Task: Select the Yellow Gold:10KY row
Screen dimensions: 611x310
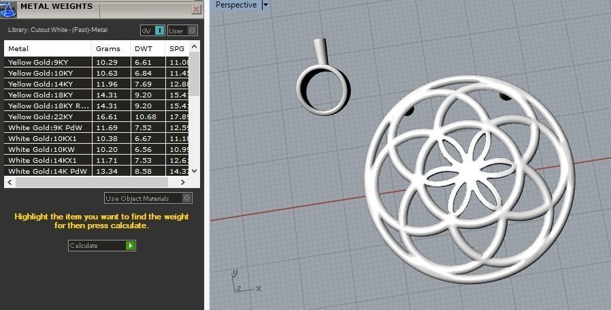Action: click(x=97, y=73)
